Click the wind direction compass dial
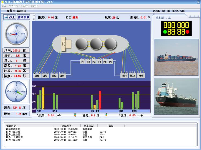This screenshot has height=150, width=201. (15, 34)
